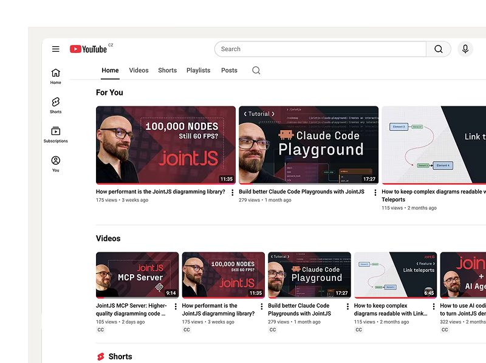Click CC badge under JointJS MCP Server video
Image resolution: width=486 pixels, height=363 pixels.
(101, 330)
